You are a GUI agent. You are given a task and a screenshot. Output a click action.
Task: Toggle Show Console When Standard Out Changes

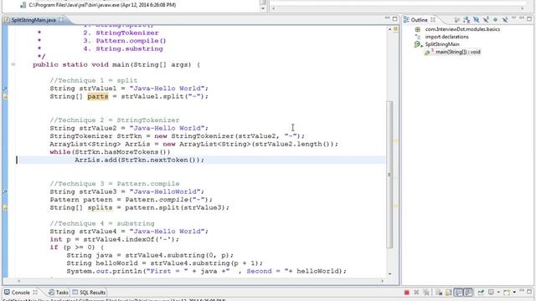click(x=458, y=292)
